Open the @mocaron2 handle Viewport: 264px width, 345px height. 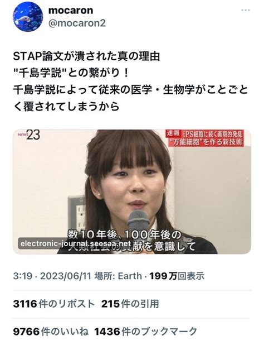coord(77,23)
